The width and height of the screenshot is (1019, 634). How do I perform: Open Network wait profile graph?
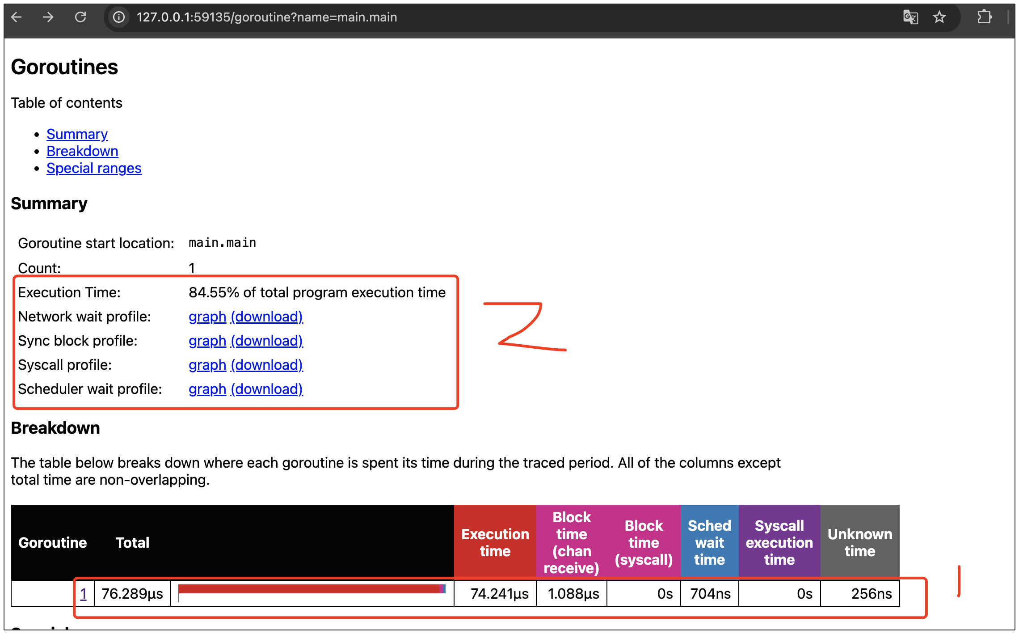coord(207,317)
